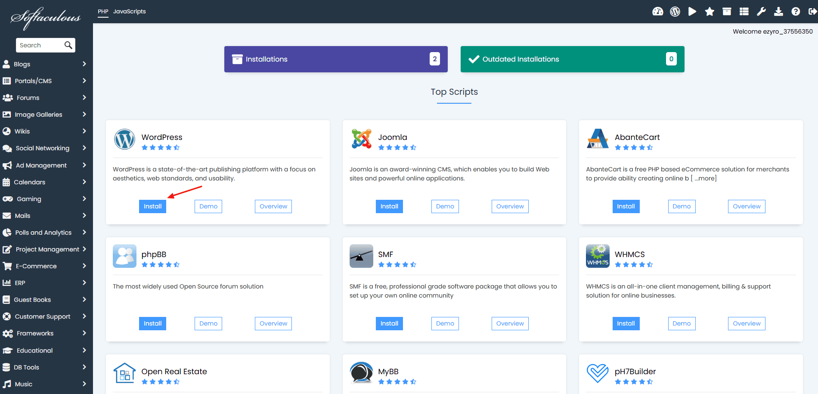Image resolution: width=818 pixels, height=394 pixels.
Task: Open the Outdated Installations panel
Action: 572,59
